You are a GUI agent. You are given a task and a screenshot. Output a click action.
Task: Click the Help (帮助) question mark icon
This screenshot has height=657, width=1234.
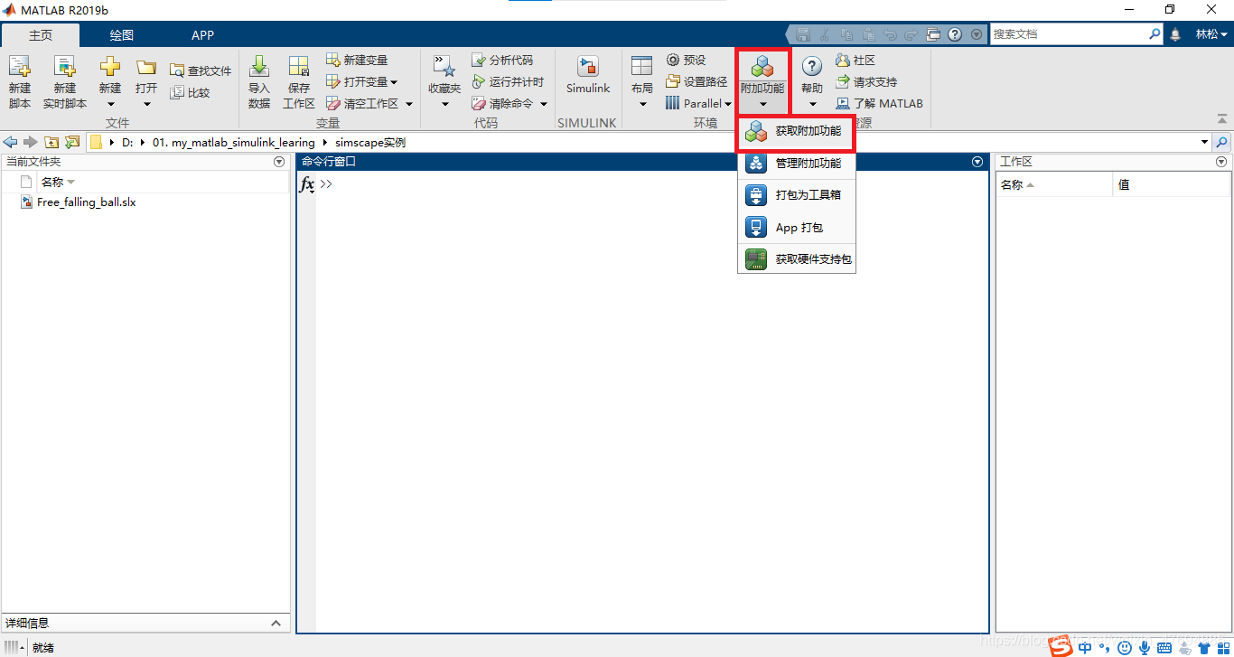[812, 66]
